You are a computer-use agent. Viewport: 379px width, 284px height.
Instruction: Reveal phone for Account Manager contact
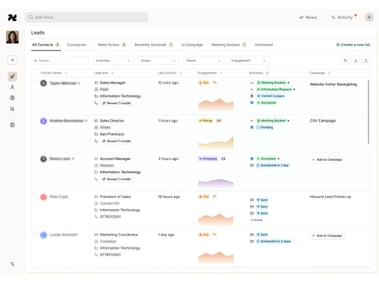pos(117,179)
